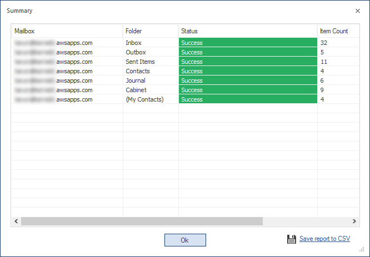
Task: Select the Journal folder cell
Action: (x=151, y=80)
